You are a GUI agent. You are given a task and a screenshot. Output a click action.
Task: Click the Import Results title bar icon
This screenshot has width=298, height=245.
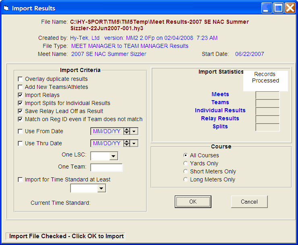coord(6,8)
